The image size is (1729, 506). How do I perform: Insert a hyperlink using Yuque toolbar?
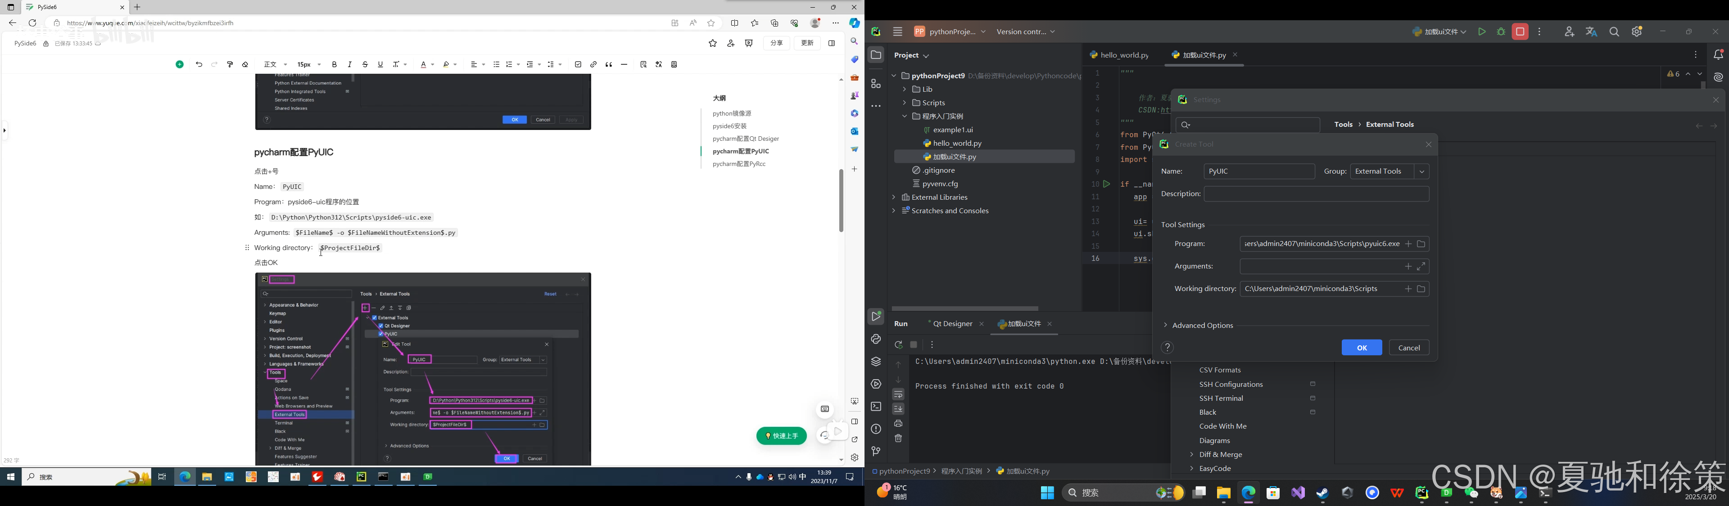click(x=593, y=64)
